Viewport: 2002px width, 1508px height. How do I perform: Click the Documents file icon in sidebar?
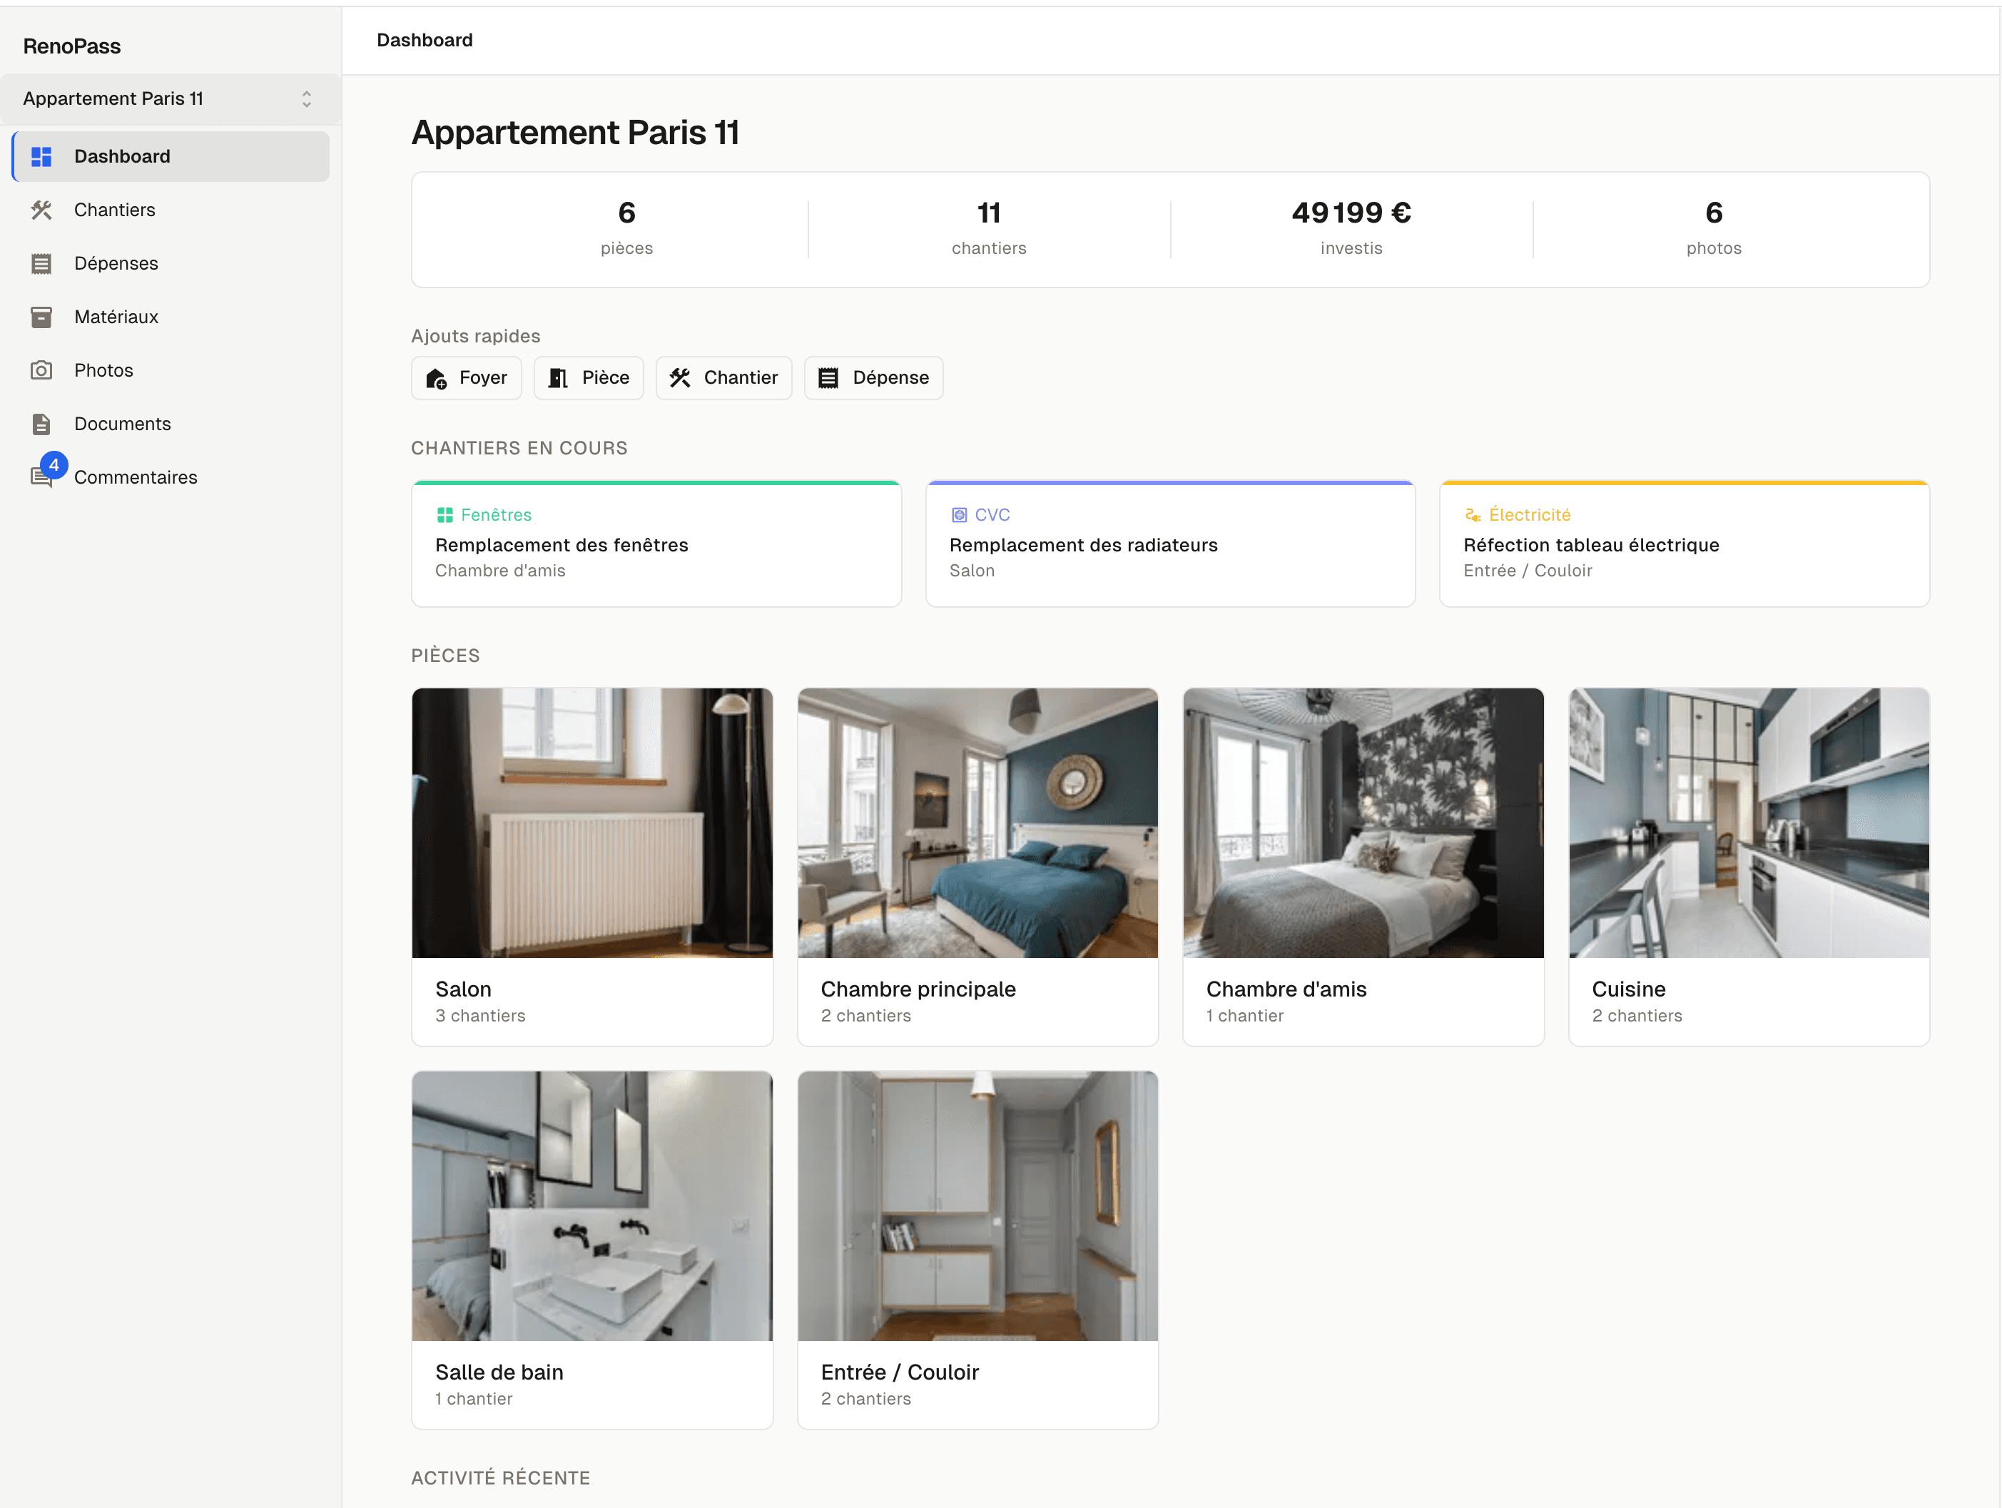pyautogui.click(x=41, y=424)
